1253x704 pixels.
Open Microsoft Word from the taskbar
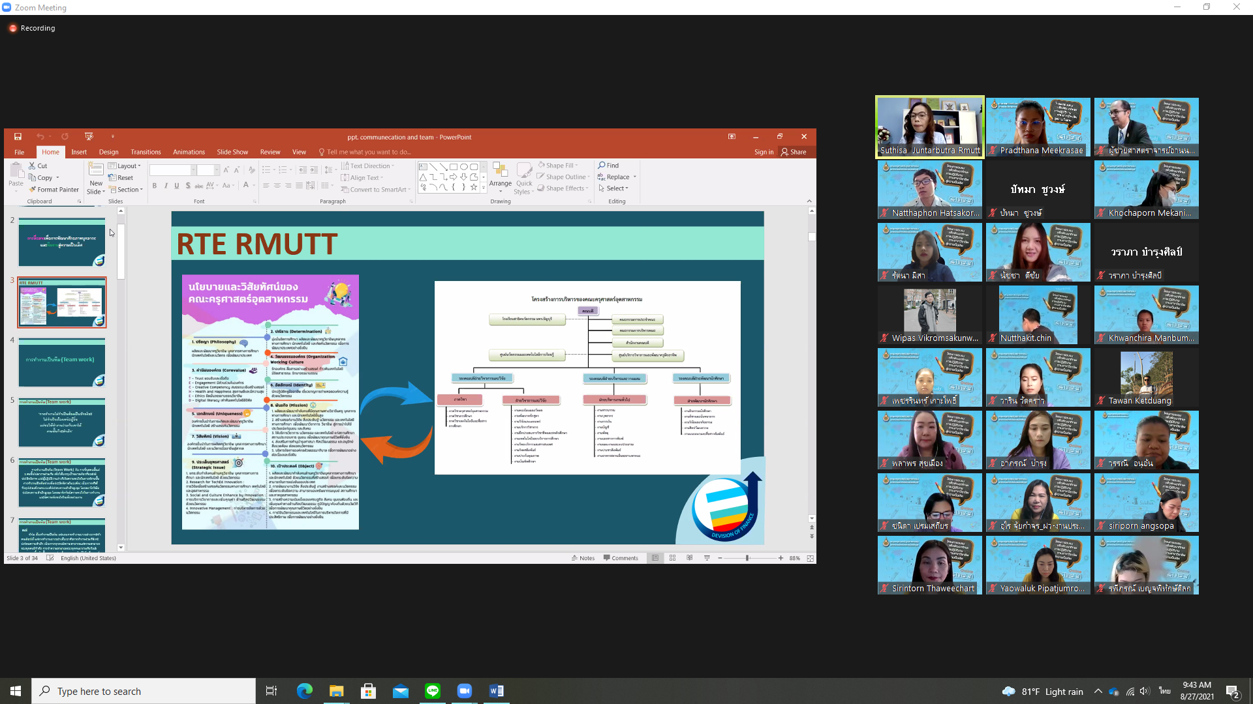click(497, 691)
